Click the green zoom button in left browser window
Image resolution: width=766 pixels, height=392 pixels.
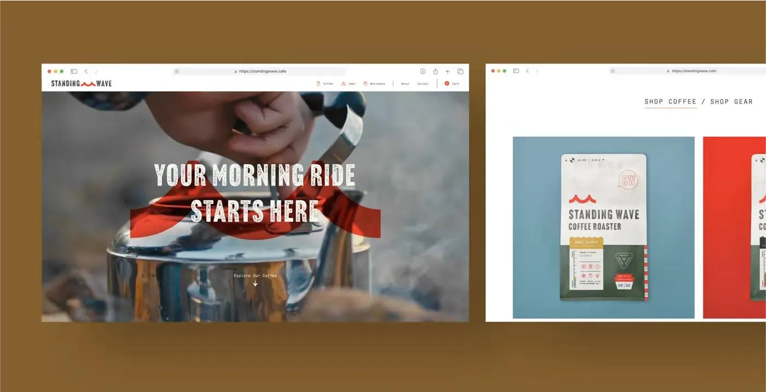coord(62,71)
